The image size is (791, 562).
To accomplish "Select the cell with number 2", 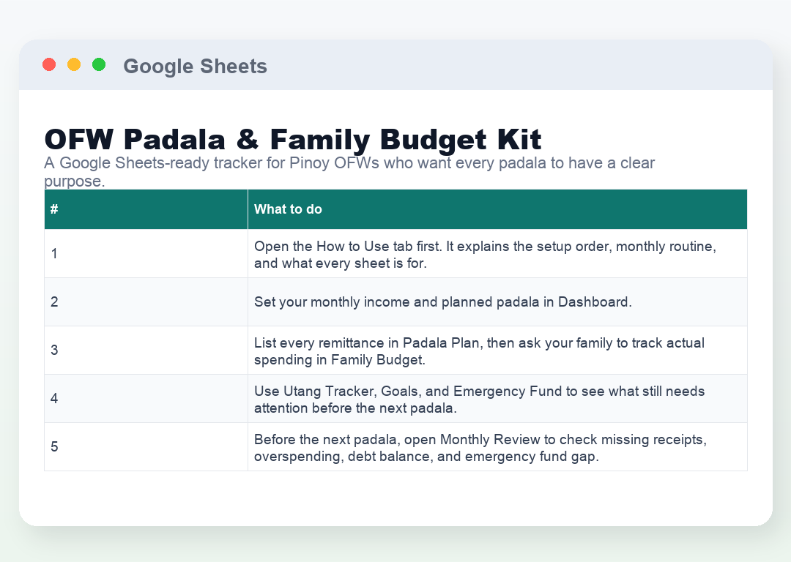I will click(x=146, y=302).
